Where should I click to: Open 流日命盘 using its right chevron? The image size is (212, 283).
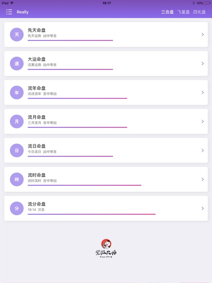tap(203, 150)
